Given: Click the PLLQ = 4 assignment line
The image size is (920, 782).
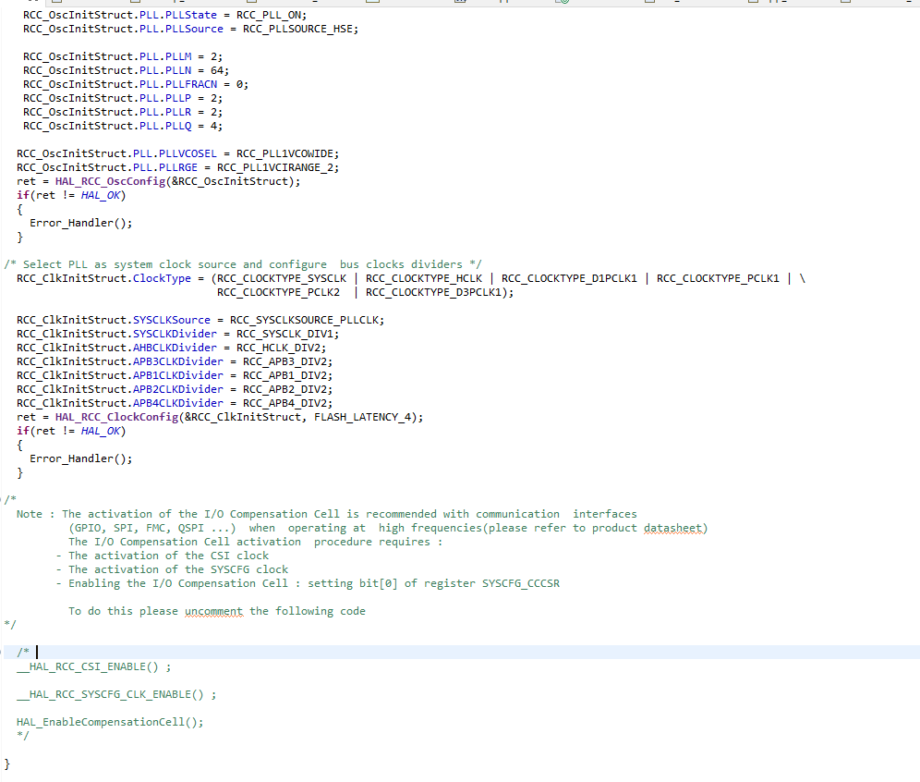Looking at the screenshot, I should pyautogui.click(x=123, y=127).
